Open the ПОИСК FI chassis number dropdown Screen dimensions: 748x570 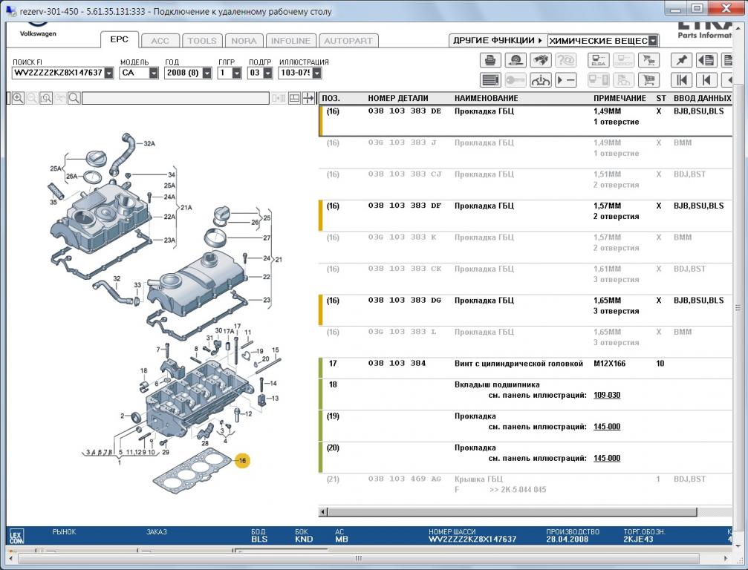tap(109, 73)
